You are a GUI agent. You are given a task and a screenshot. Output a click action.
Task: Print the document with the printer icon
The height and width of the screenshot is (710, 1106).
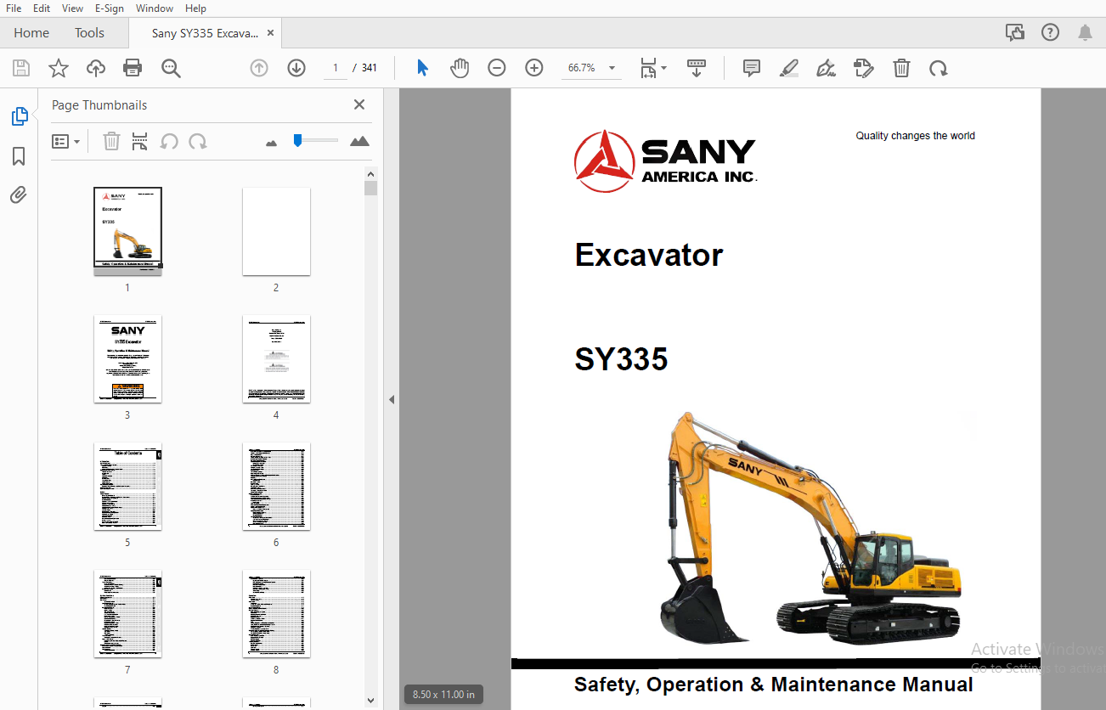point(133,68)
